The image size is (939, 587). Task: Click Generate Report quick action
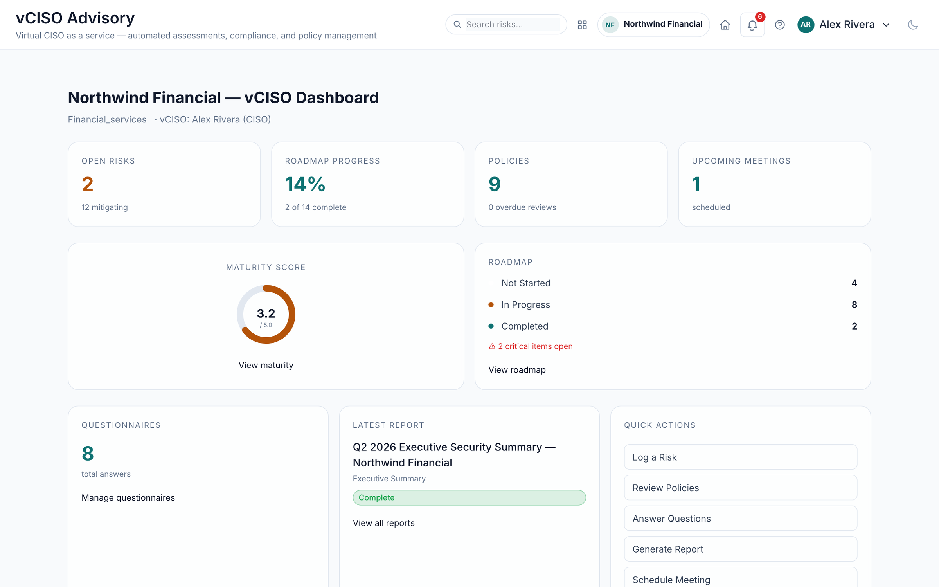click(x=740, y=549)
